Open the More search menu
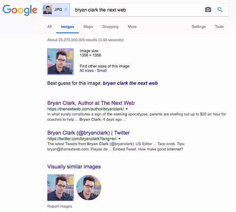This screenshot has height=212, width=236. (x=132, y=26)
